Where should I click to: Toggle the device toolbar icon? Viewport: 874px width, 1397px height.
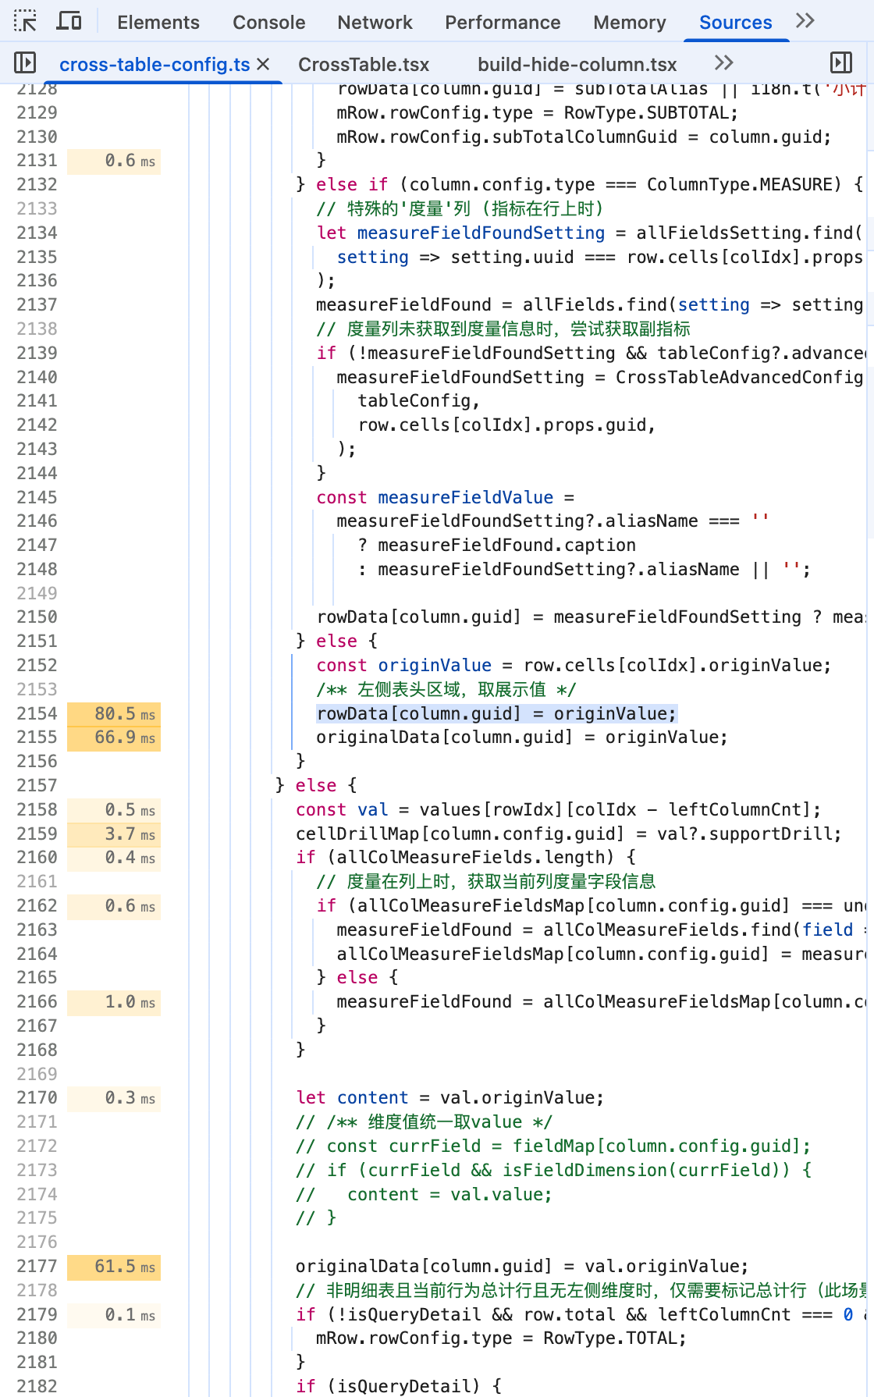pos(69,21)
